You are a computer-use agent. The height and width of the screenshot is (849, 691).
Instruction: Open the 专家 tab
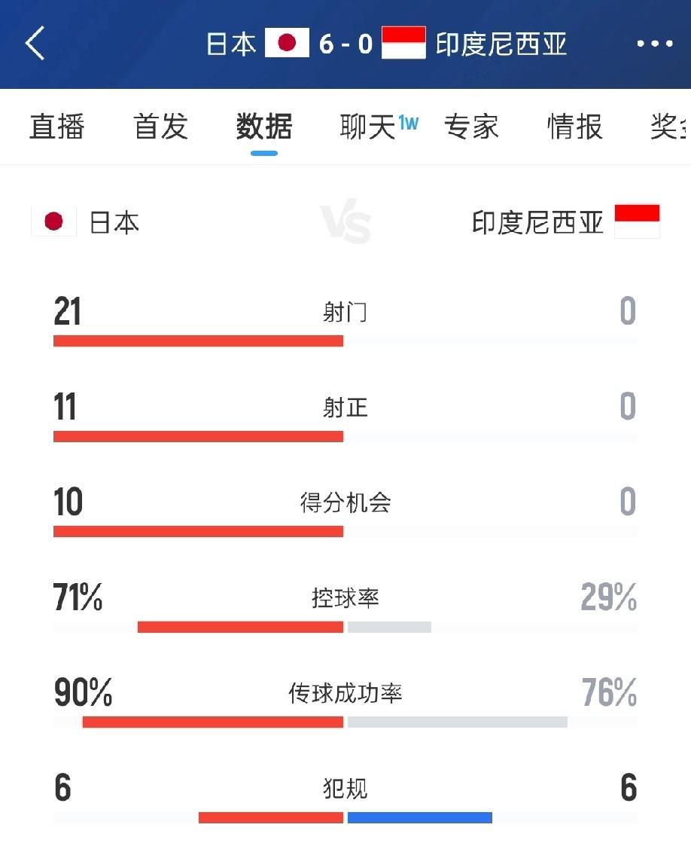click(471, 127)
